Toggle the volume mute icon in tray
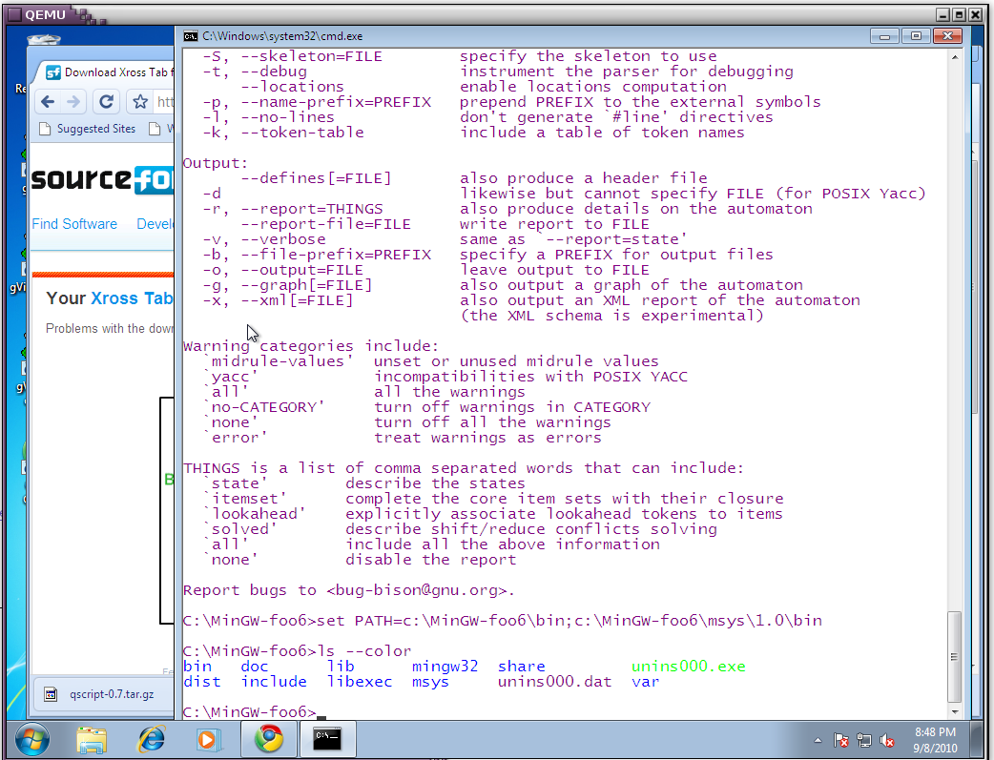Screen dimensions: 994x760 [x=888, y=740]
